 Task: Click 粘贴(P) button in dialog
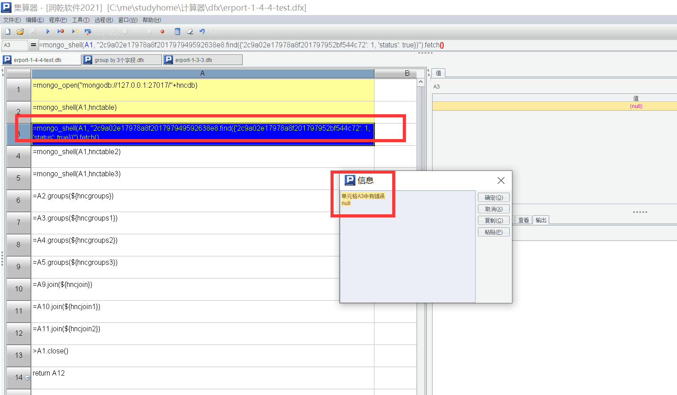pyautogui.click(x=494, y=232)
